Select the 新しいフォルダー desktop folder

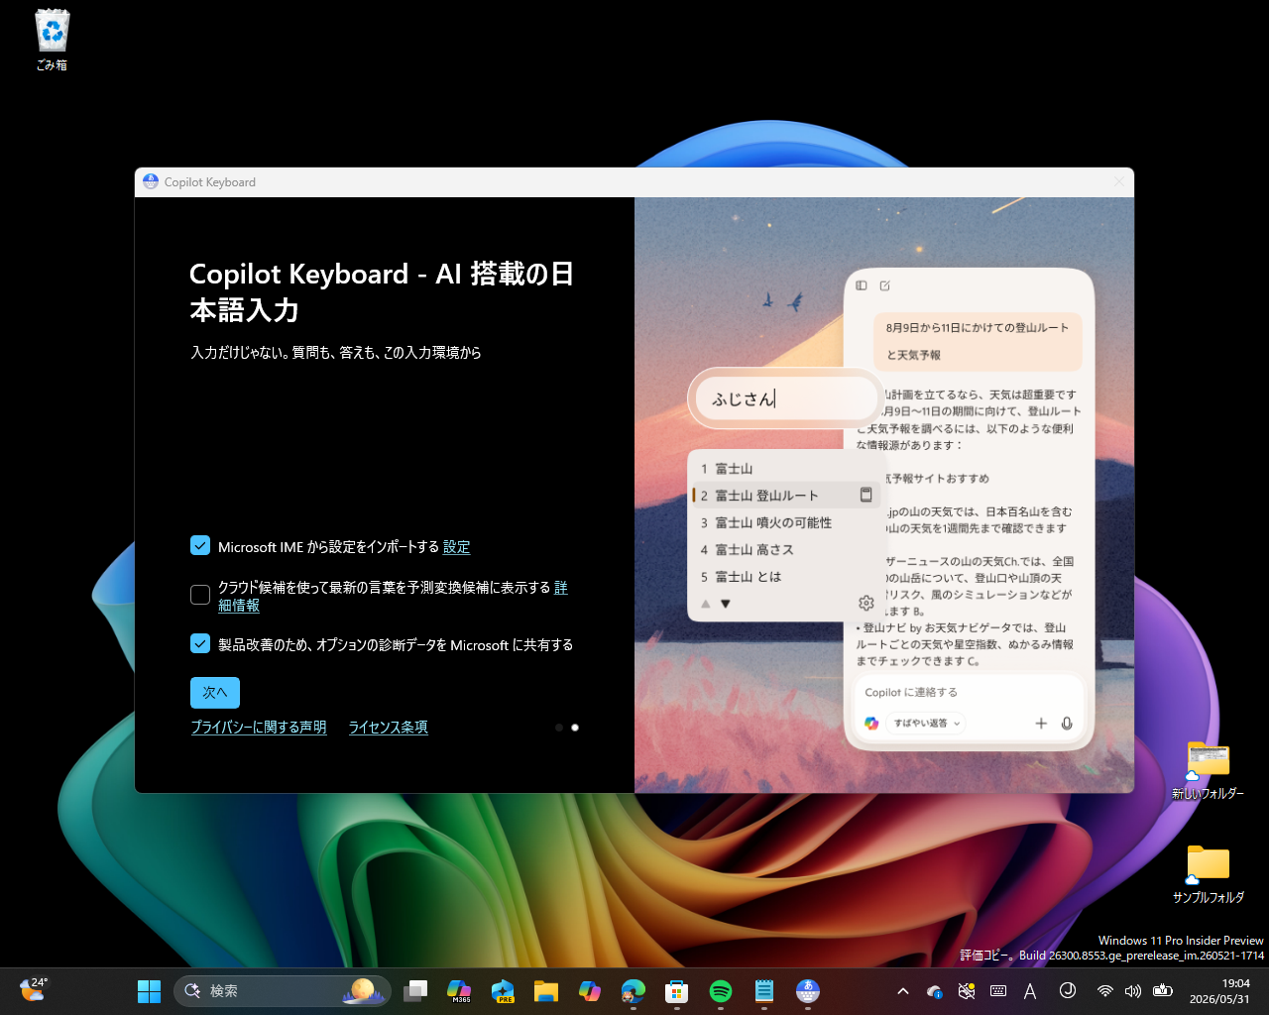pos(1208,770)
